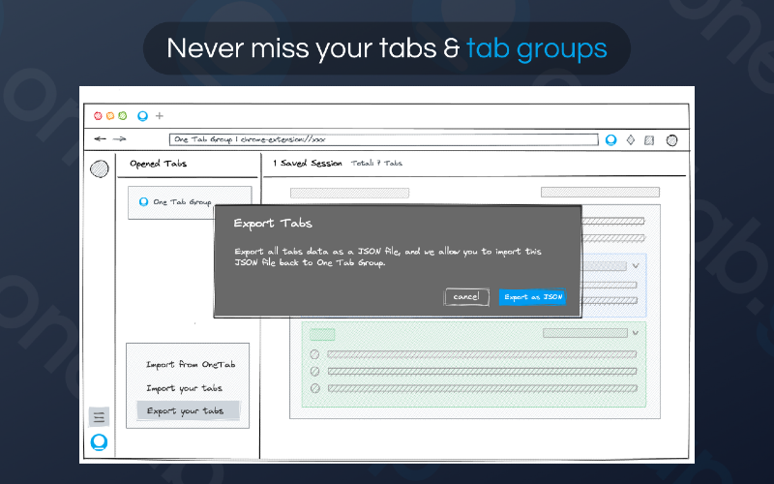Select the One Tab Group opened tab item

(190, 202)
